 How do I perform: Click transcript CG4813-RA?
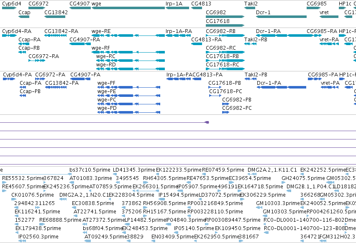coord(197,44)
